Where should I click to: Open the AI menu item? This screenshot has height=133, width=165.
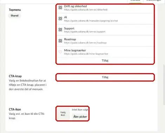tap(105, 19)
